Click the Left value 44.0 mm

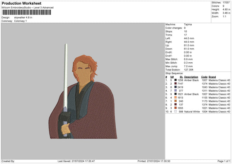189,38
